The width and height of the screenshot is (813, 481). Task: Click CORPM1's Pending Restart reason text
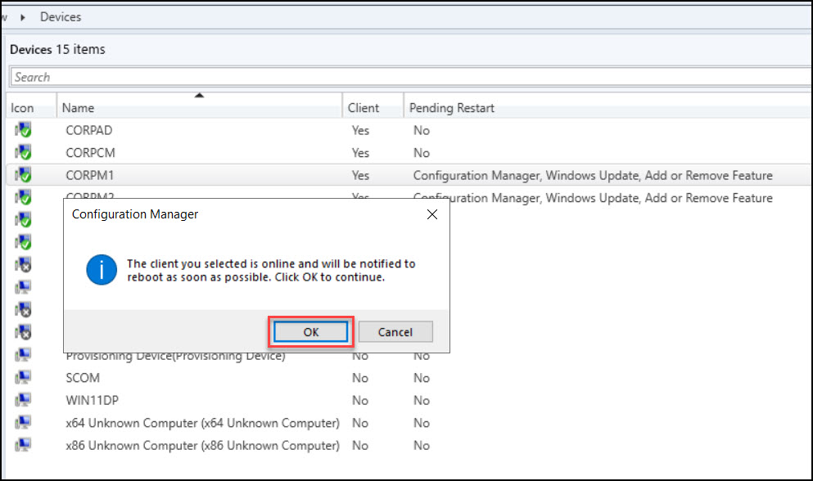(593, 175)
